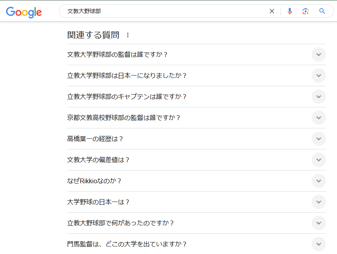Open three-dot menu next to 関連する質問
The height and width of the screenshot is (254, 337).
click(128, 35)
